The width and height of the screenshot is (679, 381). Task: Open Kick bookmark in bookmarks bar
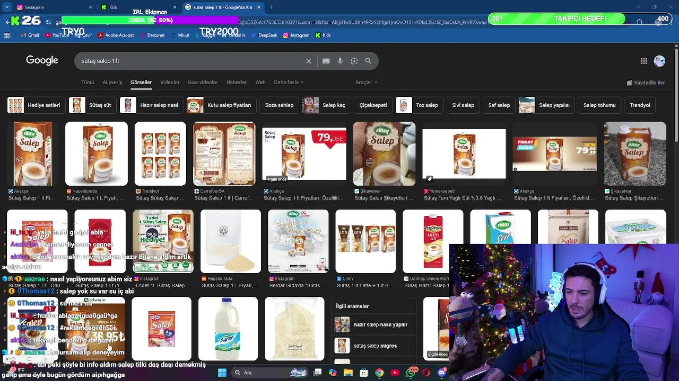click(323, 35)
